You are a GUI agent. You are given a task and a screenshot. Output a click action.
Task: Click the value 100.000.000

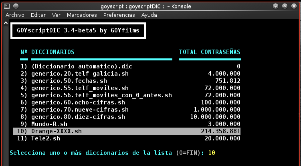pos(220,102)
